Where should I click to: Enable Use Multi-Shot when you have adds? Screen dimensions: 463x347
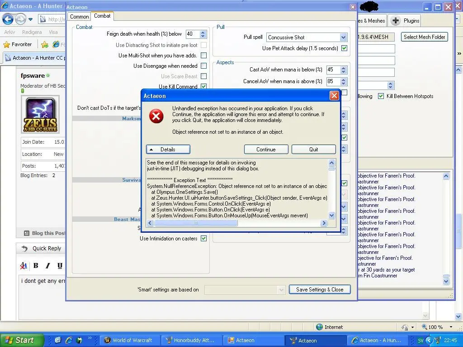(203, 55)
